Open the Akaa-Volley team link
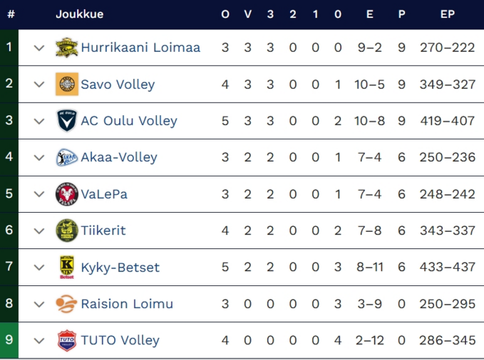484x360 pixels. [x=119, y=157]
